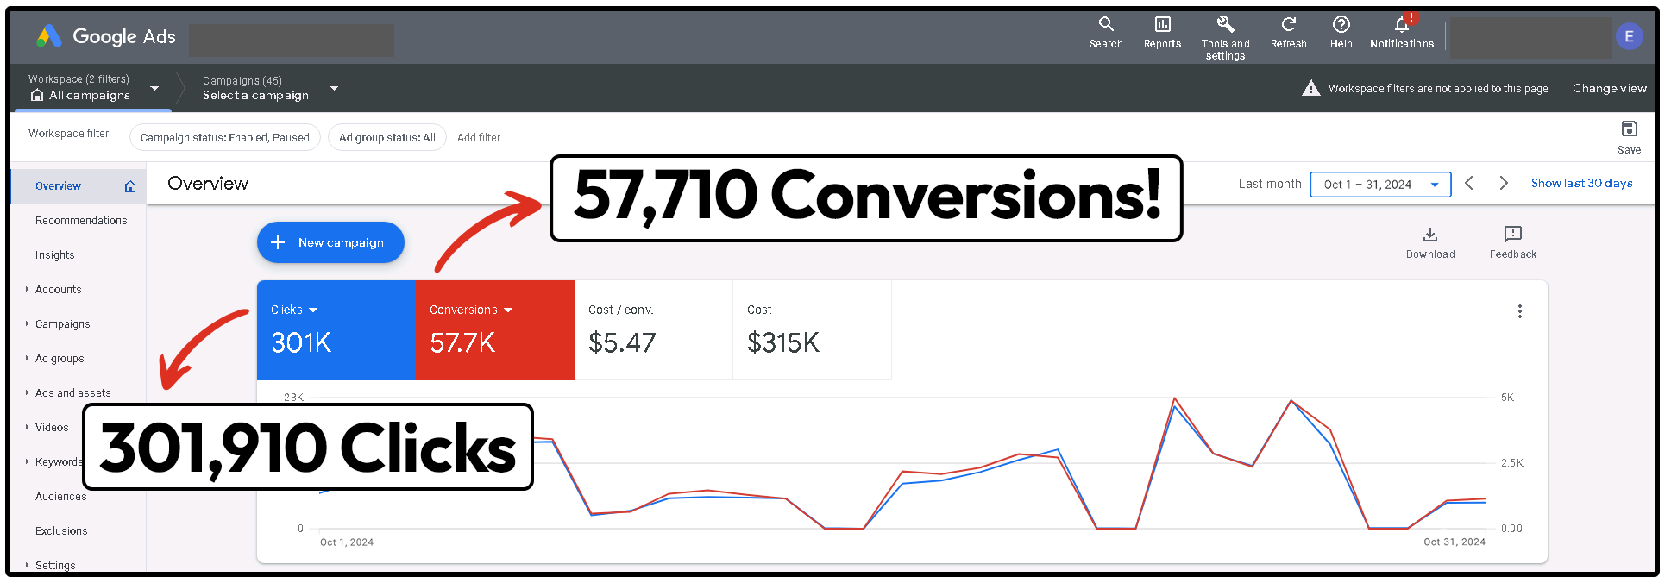Select Insights in the left menu
This screenshot has height=583, width=1665.
55,255
